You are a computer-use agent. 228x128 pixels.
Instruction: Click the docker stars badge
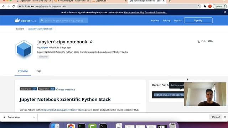tap(46, 89)
